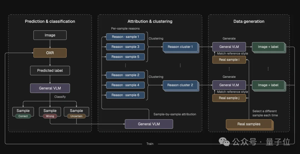Select Reason · sample 5 box
This screenshot has width=300, height=154.
coord(125,57)
